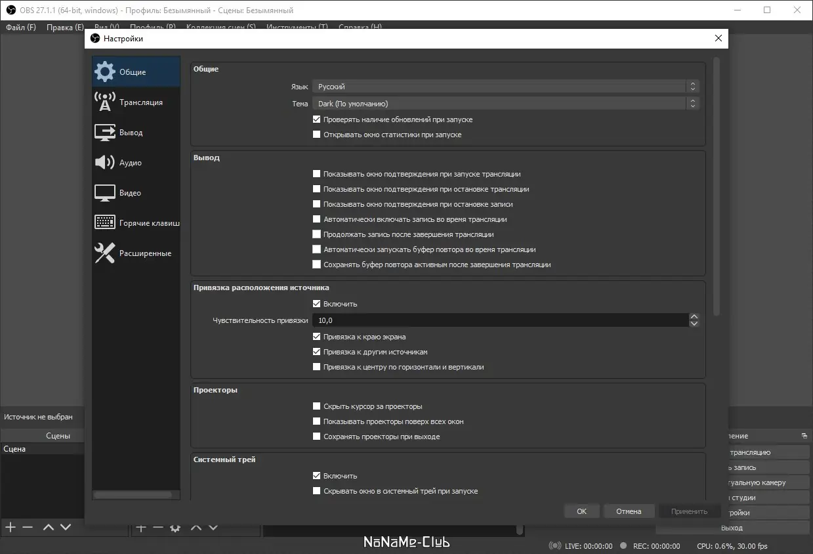Open the Трансляция stream settings section
813x554 pixels.
[x=136, y=102]
